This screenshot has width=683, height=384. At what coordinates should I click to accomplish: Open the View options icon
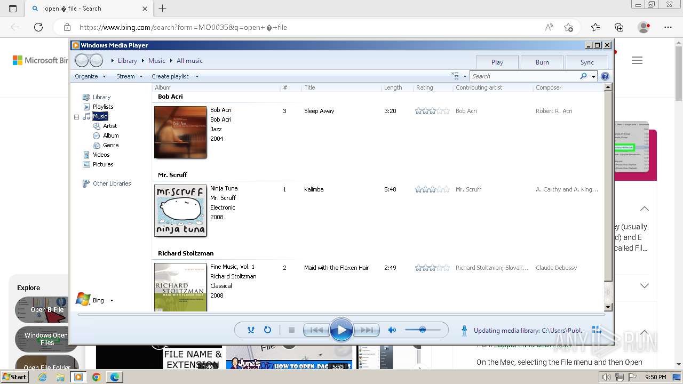coord(455,76)
